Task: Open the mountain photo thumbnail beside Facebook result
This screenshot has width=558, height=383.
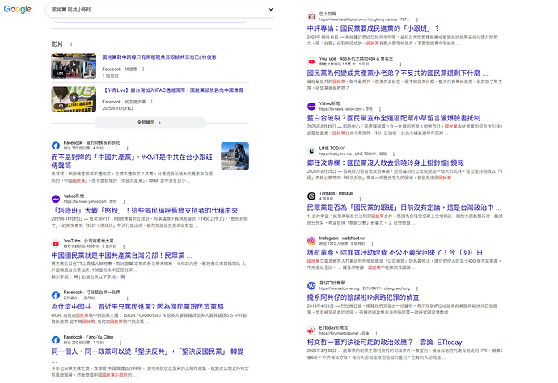Action: click(x=235, y=156)
